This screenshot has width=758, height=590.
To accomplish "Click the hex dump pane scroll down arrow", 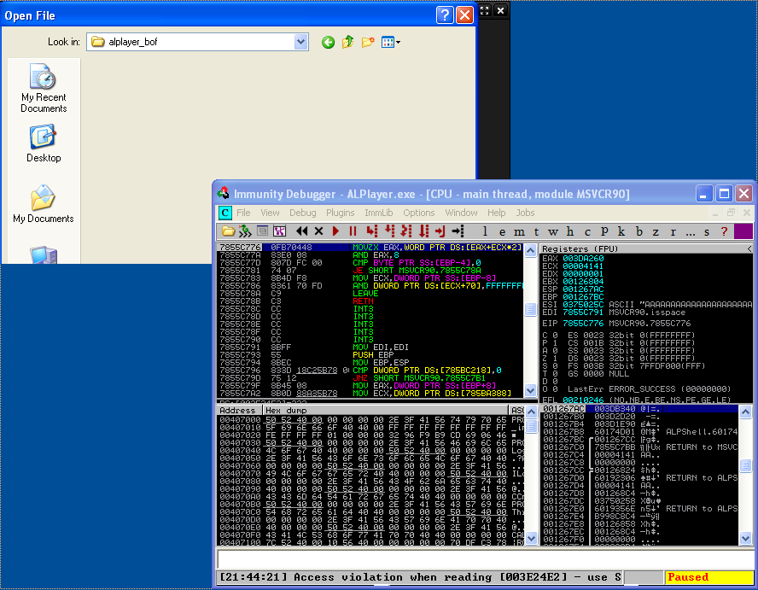I will point(531,538).
